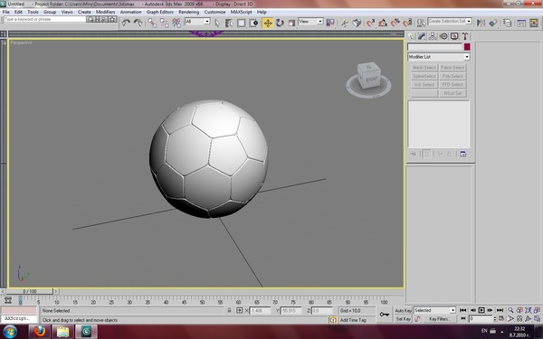This screenshot has width=543, height=339.
Task: Click the Align tool icon
Action: click(493, 23)
